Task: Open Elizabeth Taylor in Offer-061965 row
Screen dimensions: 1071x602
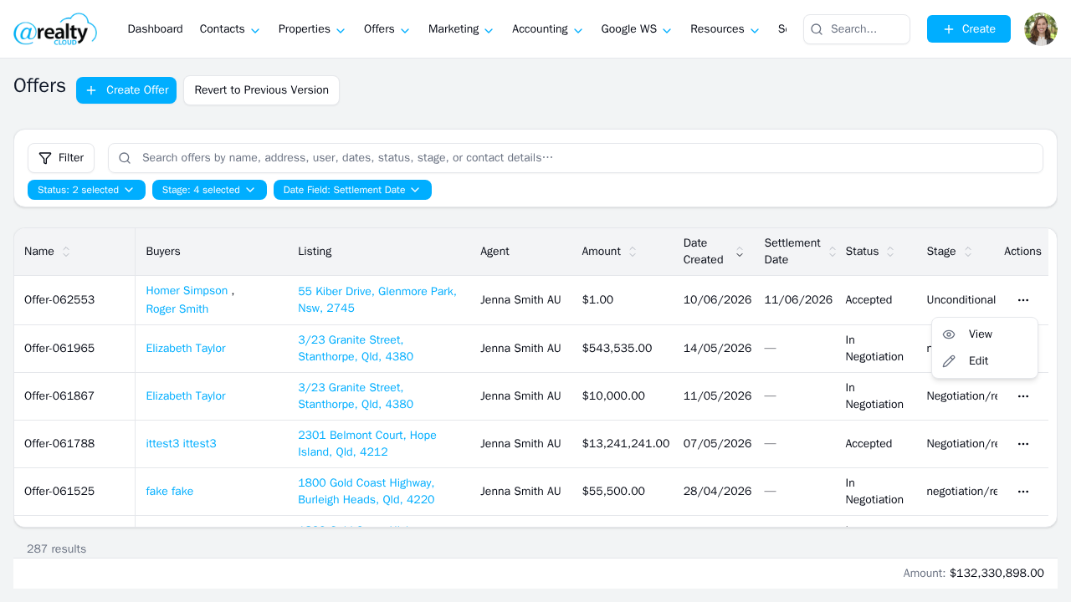Action: click(x=186, y=349)
